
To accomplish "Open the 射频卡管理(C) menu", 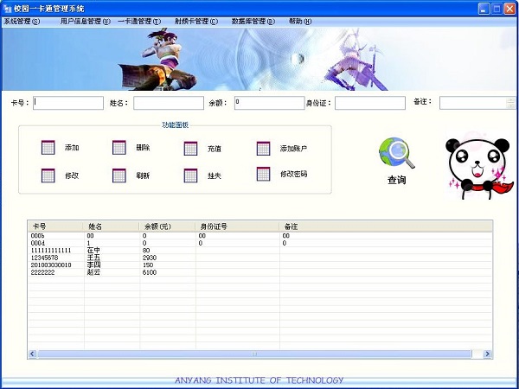I will point(196,22).
